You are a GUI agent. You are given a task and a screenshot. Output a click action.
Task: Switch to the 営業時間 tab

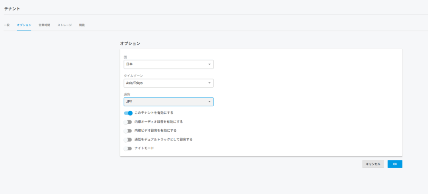pyautogui.click(x=44, y=25)
